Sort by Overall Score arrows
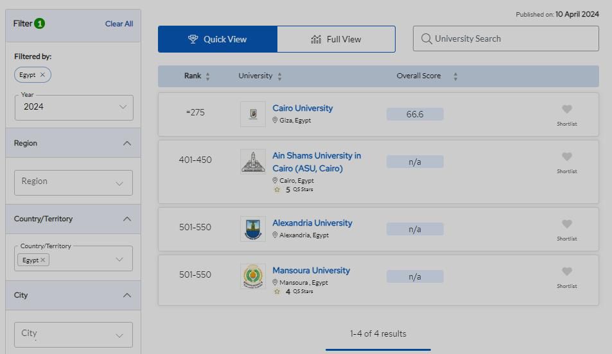 [455, 76]
